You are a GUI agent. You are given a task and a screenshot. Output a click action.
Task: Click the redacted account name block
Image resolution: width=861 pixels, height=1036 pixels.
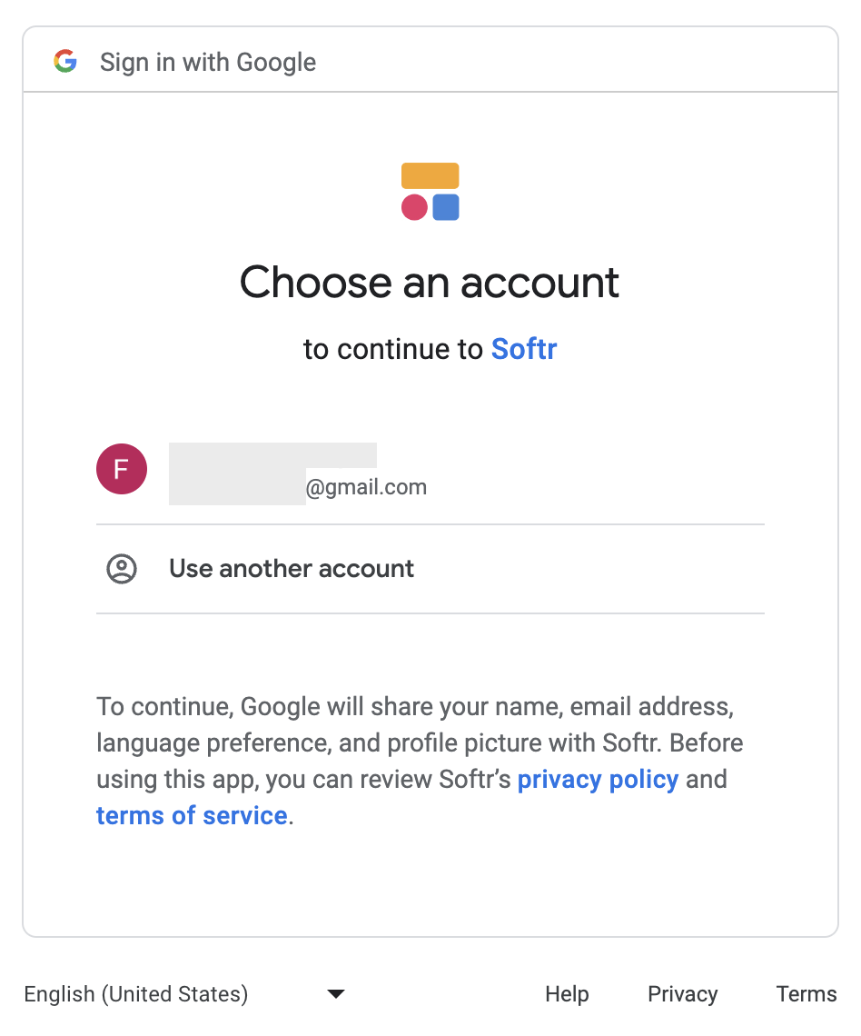(272, 473)
